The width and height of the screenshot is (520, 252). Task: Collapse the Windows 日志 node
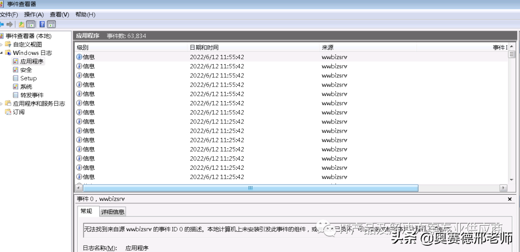(1, 53)
